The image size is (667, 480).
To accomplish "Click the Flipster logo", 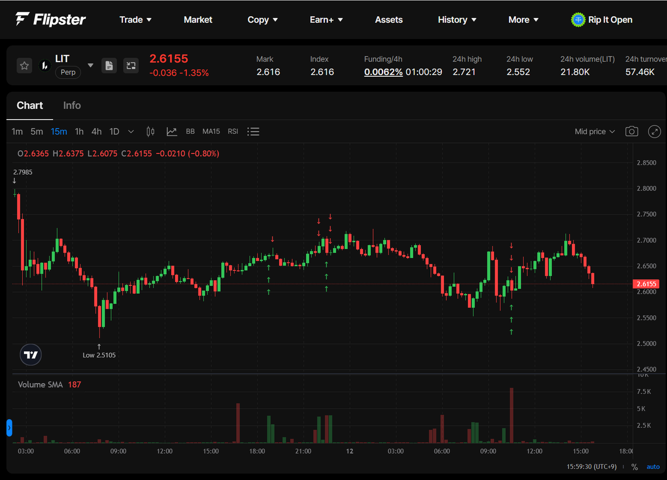I will tap(51, 19).
